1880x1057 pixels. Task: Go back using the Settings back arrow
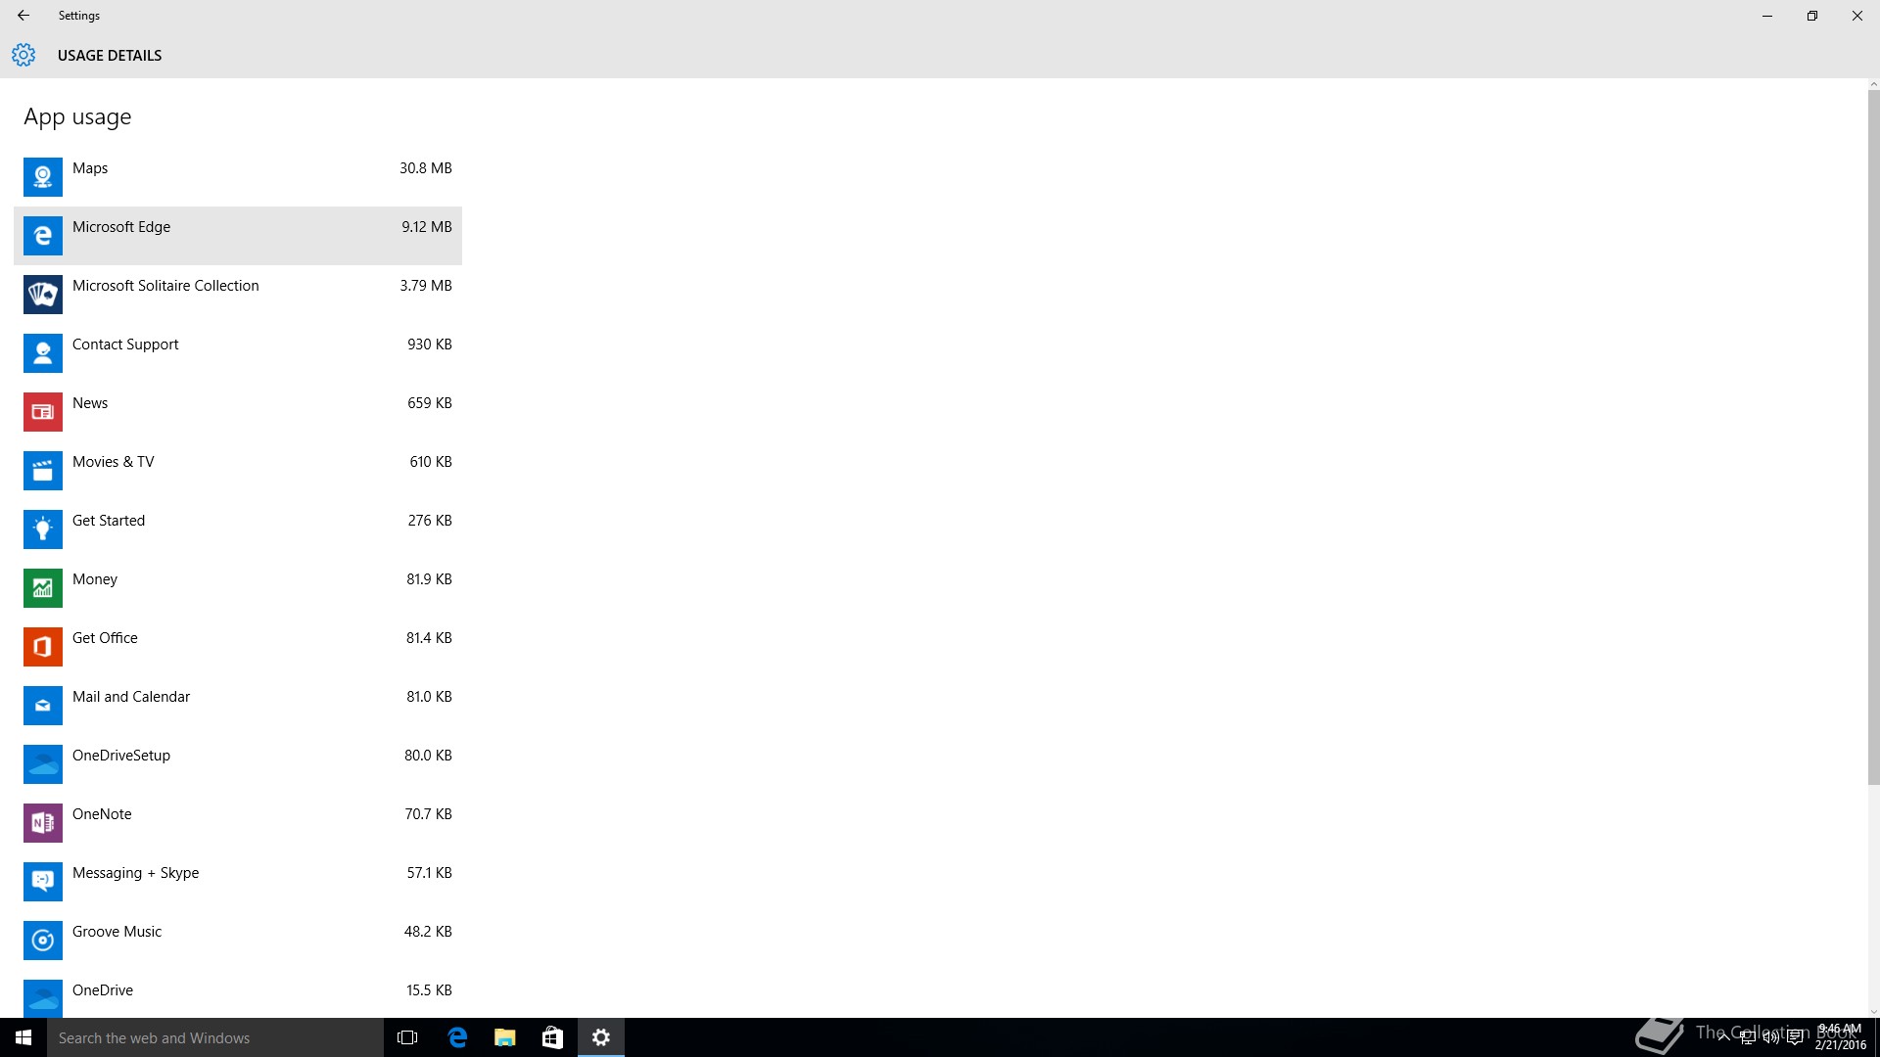pos(23,16)
